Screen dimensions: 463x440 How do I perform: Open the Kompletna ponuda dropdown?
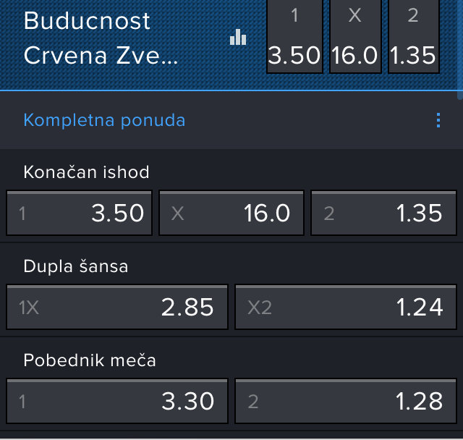coord(104,120)
